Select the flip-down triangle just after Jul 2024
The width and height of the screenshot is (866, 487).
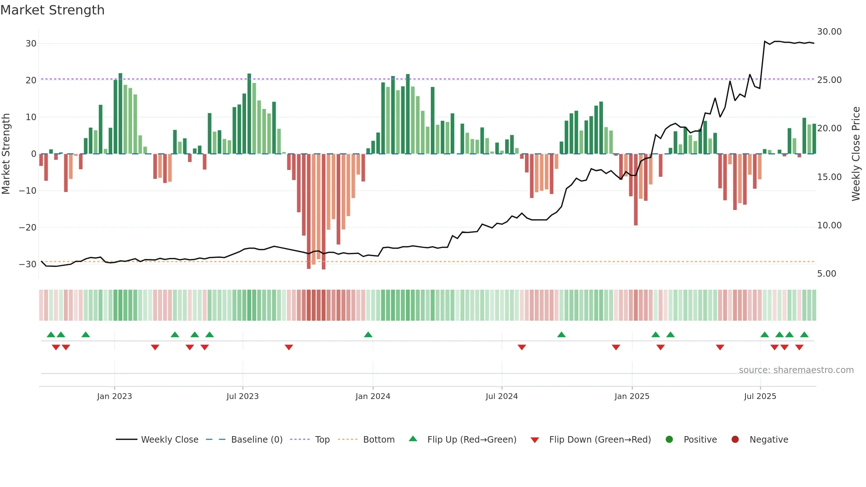[x=522, y=347]
